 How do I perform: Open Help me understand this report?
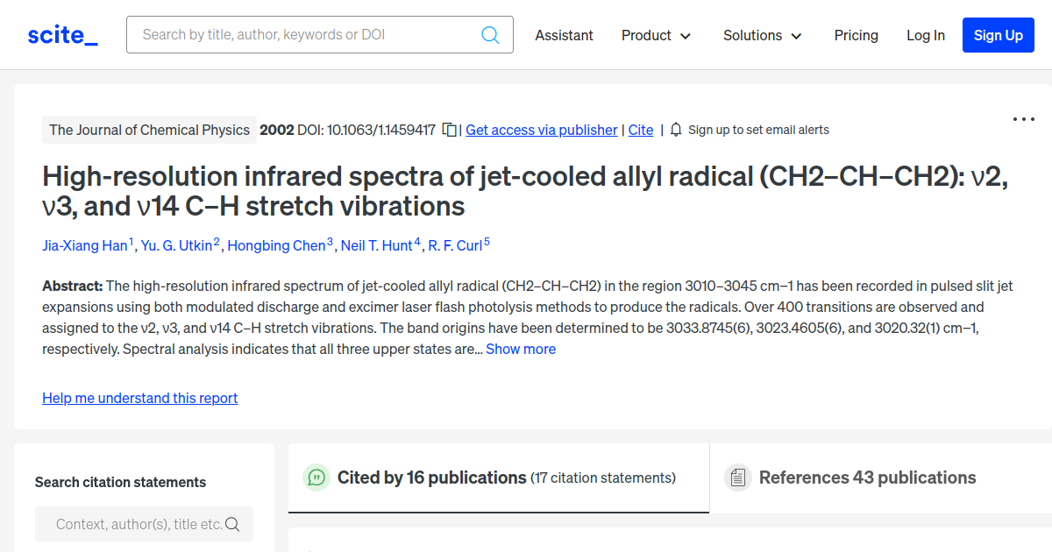tap(139, 398)
